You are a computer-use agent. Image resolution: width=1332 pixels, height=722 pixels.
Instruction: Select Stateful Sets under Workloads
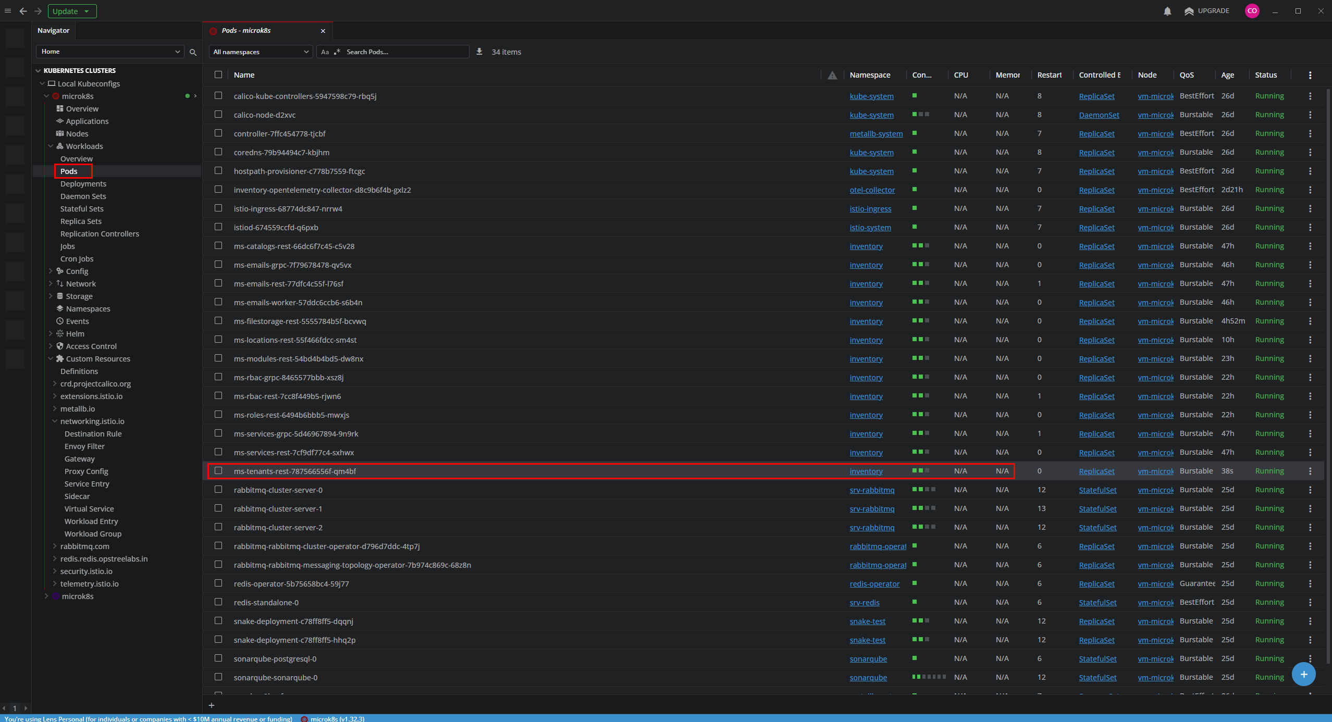82,208
